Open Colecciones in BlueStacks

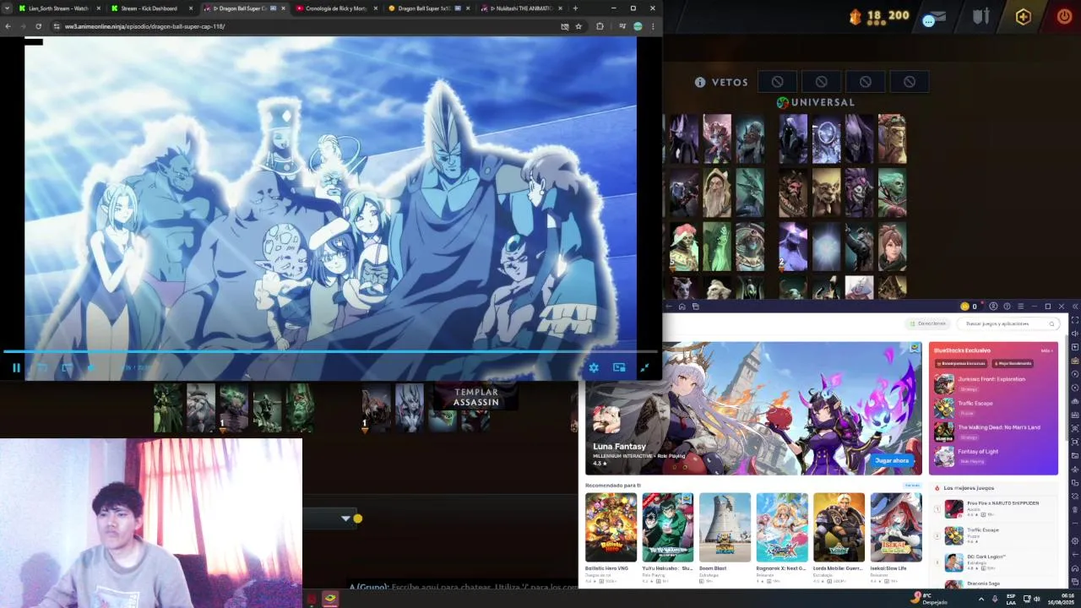[x=927, y=323]
